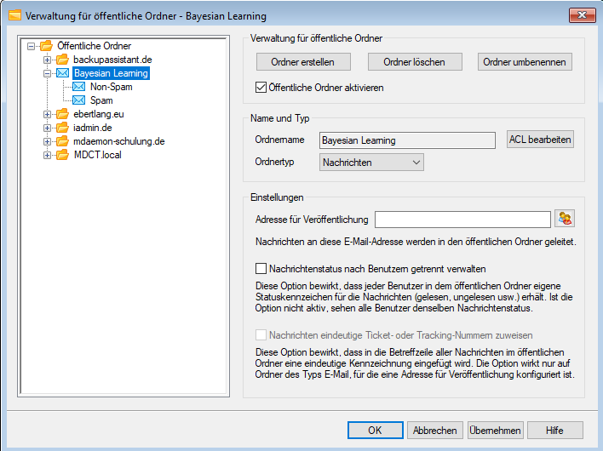Screen dimensions: 603x451
Task: Click the MDCT.local folder icon
Action: coord(62,155)
